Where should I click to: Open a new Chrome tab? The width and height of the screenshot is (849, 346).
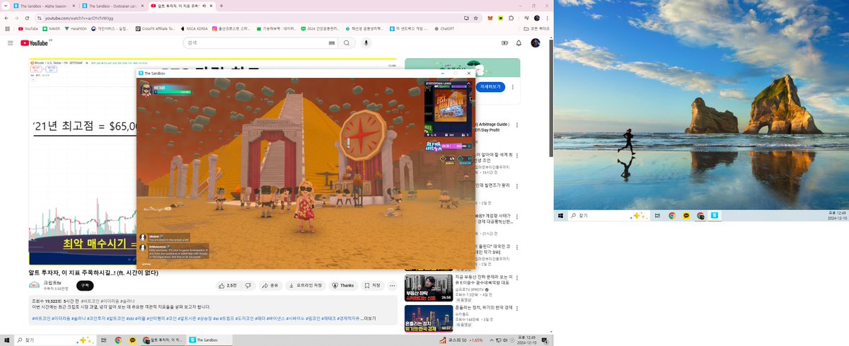(x=222, y=6)
